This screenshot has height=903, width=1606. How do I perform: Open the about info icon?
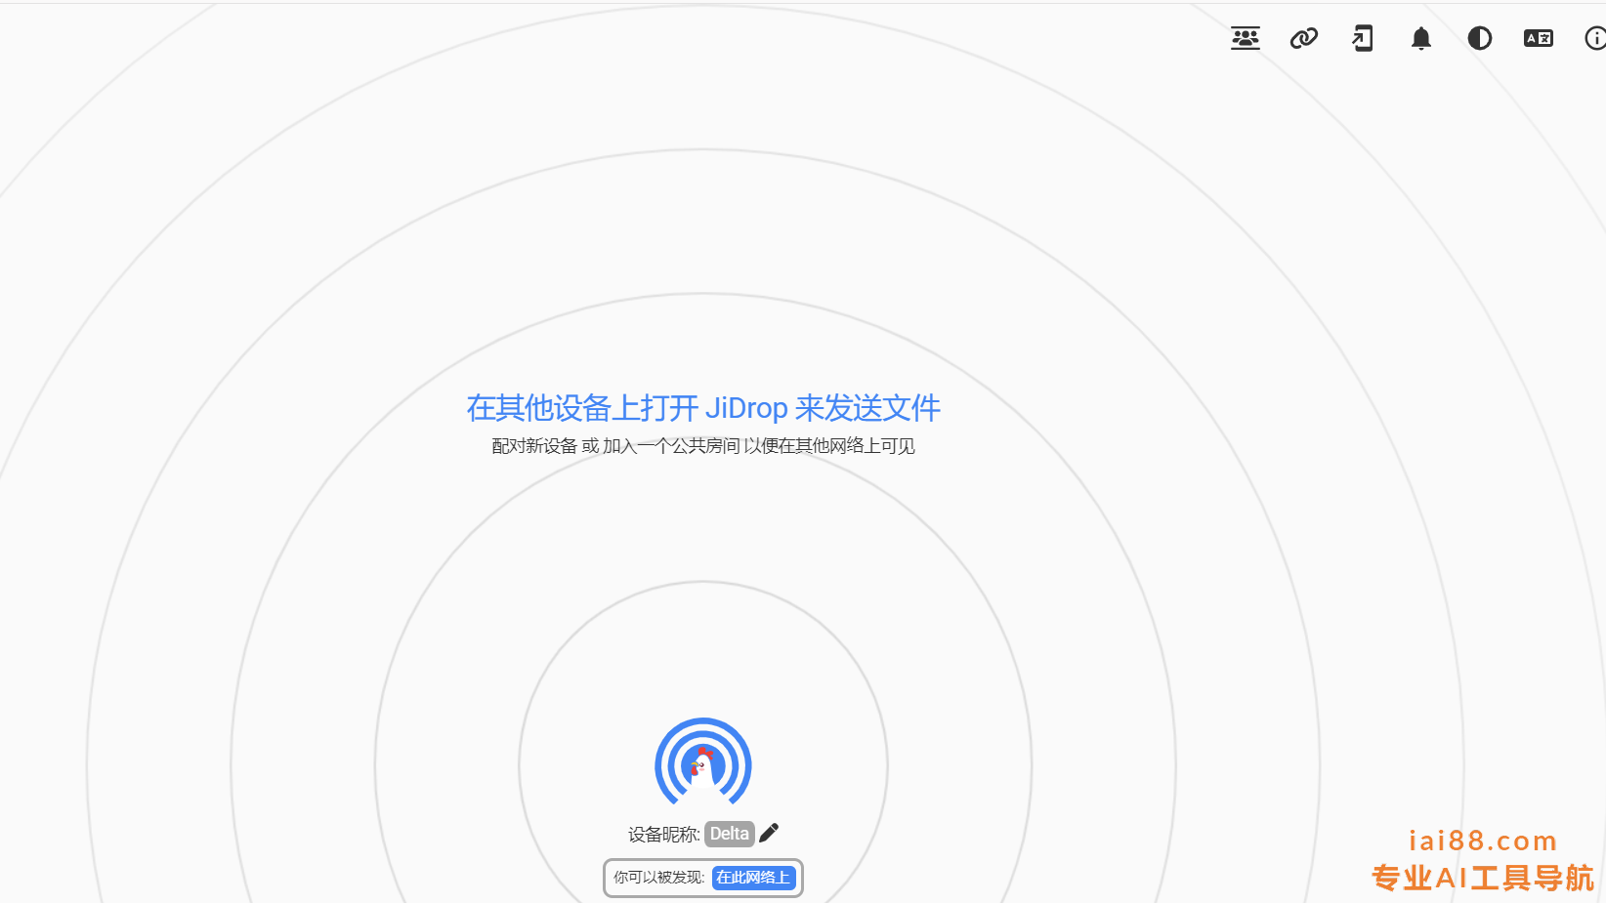click(x=1595, y=38)
